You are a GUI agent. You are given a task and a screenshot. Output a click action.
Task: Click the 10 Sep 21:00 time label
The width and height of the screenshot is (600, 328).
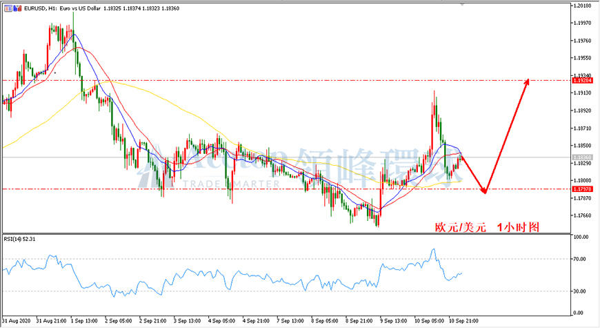point(463,320)
